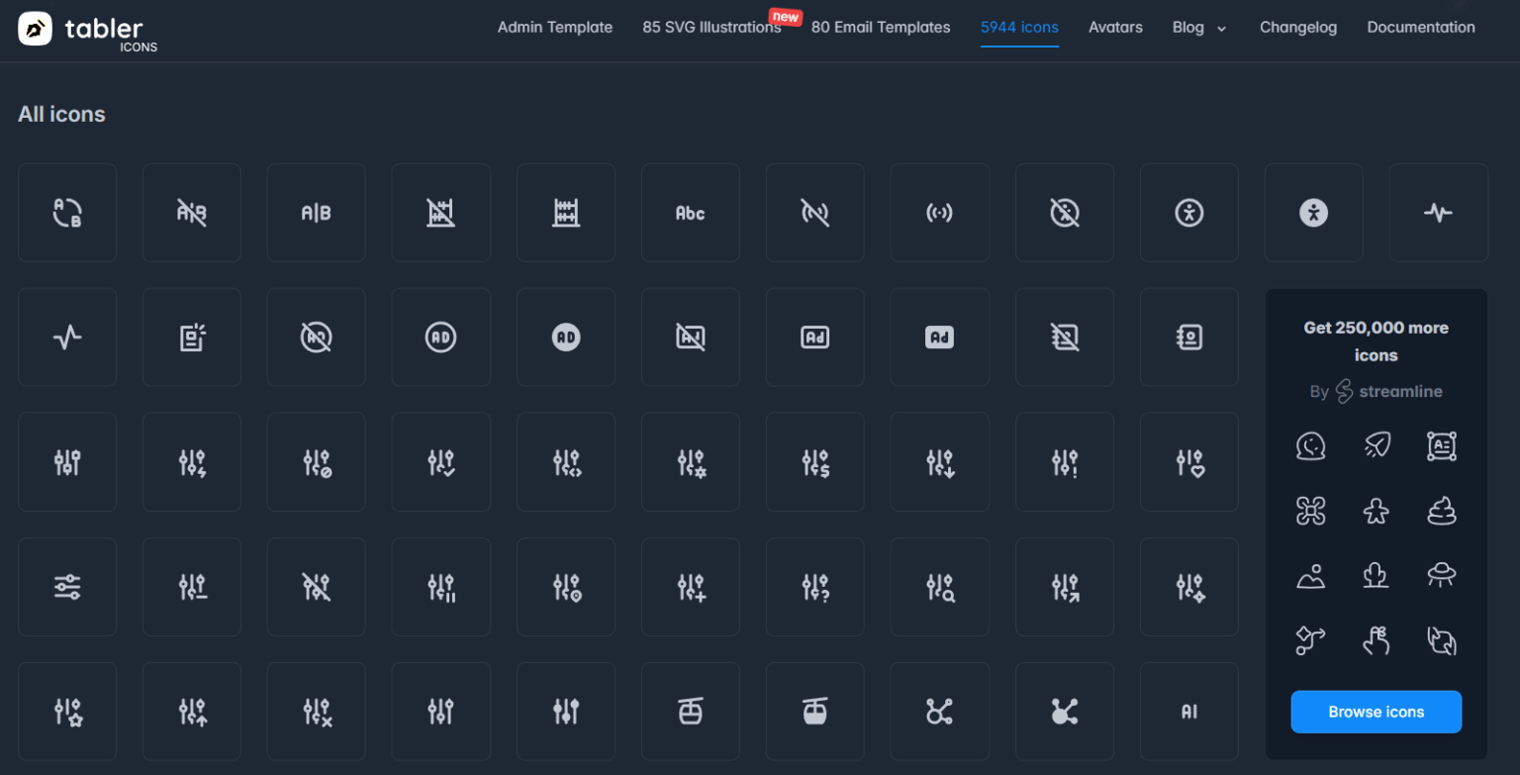1520x775 pixels.
Task: Click the Browse icons button
Action: tap(1377, 712)
